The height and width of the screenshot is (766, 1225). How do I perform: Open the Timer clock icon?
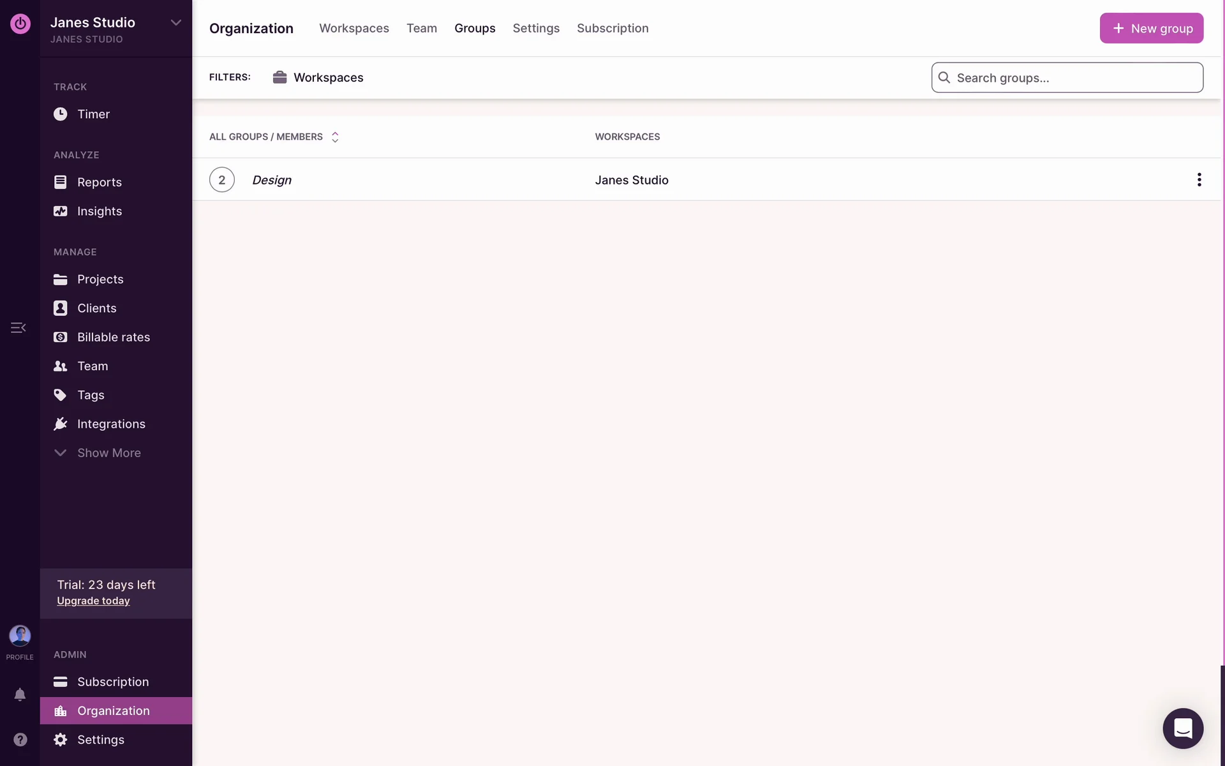pyautogui.click(x=60, y=114)
